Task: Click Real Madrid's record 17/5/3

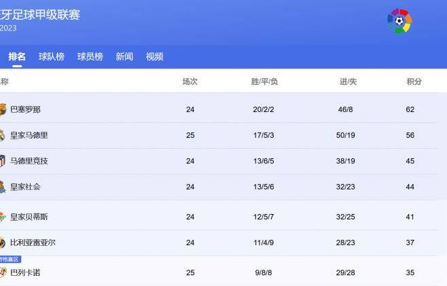Action: click(264, 135)
